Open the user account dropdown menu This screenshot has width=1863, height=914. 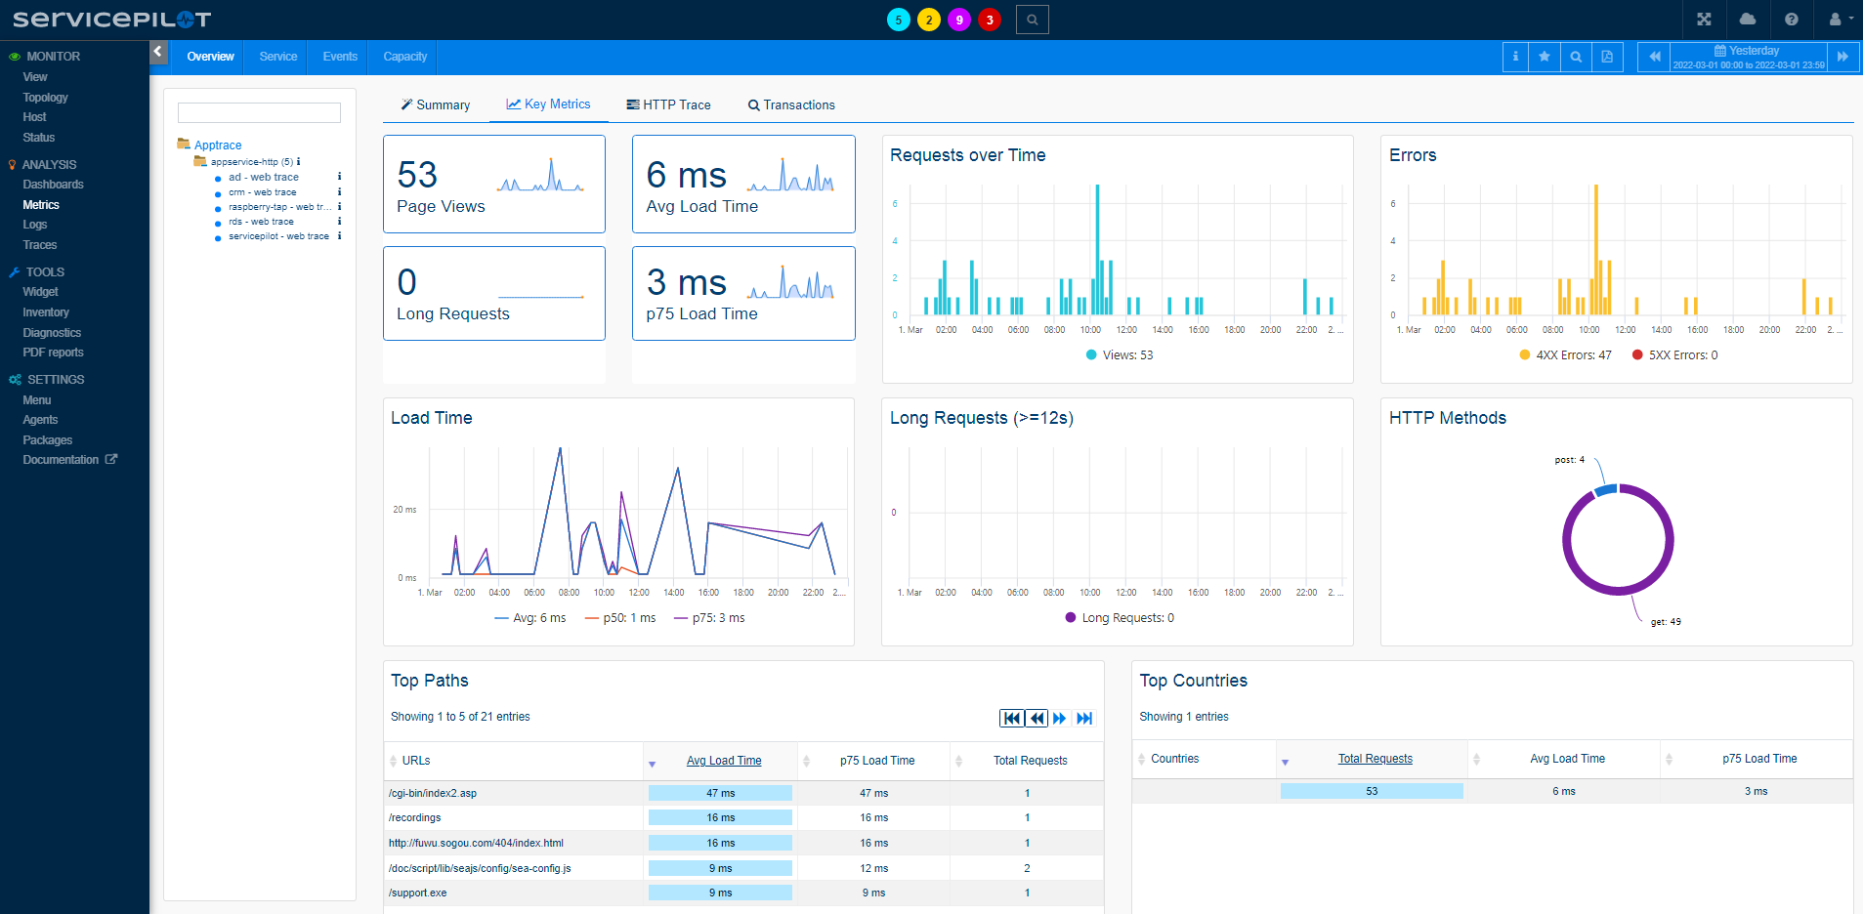tap(1840, 20)
